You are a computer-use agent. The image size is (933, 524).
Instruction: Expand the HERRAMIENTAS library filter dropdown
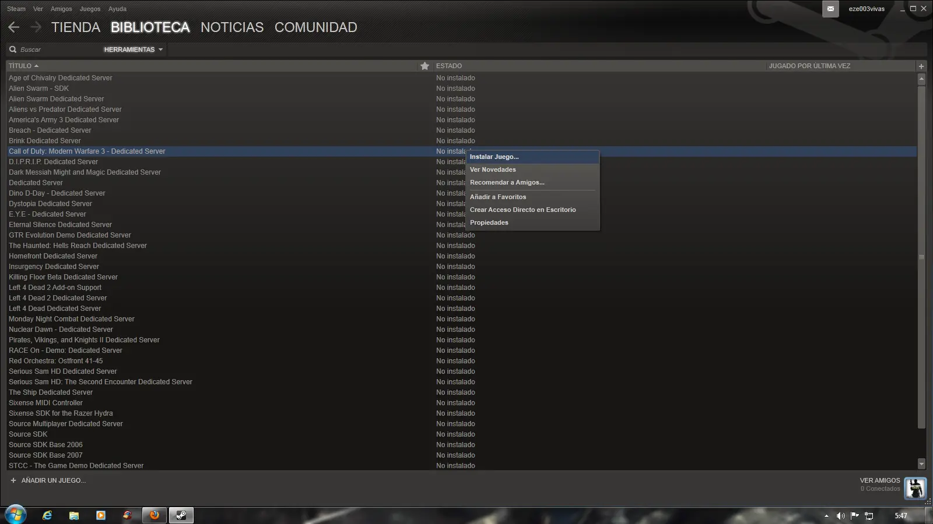(134, 49)
